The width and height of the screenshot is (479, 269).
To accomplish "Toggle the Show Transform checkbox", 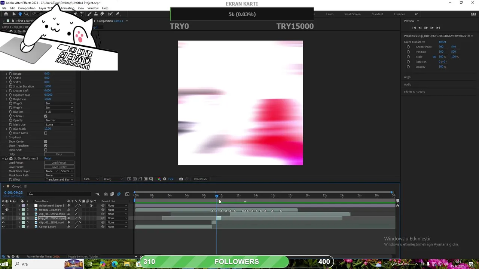I will (x=46, y=146).
